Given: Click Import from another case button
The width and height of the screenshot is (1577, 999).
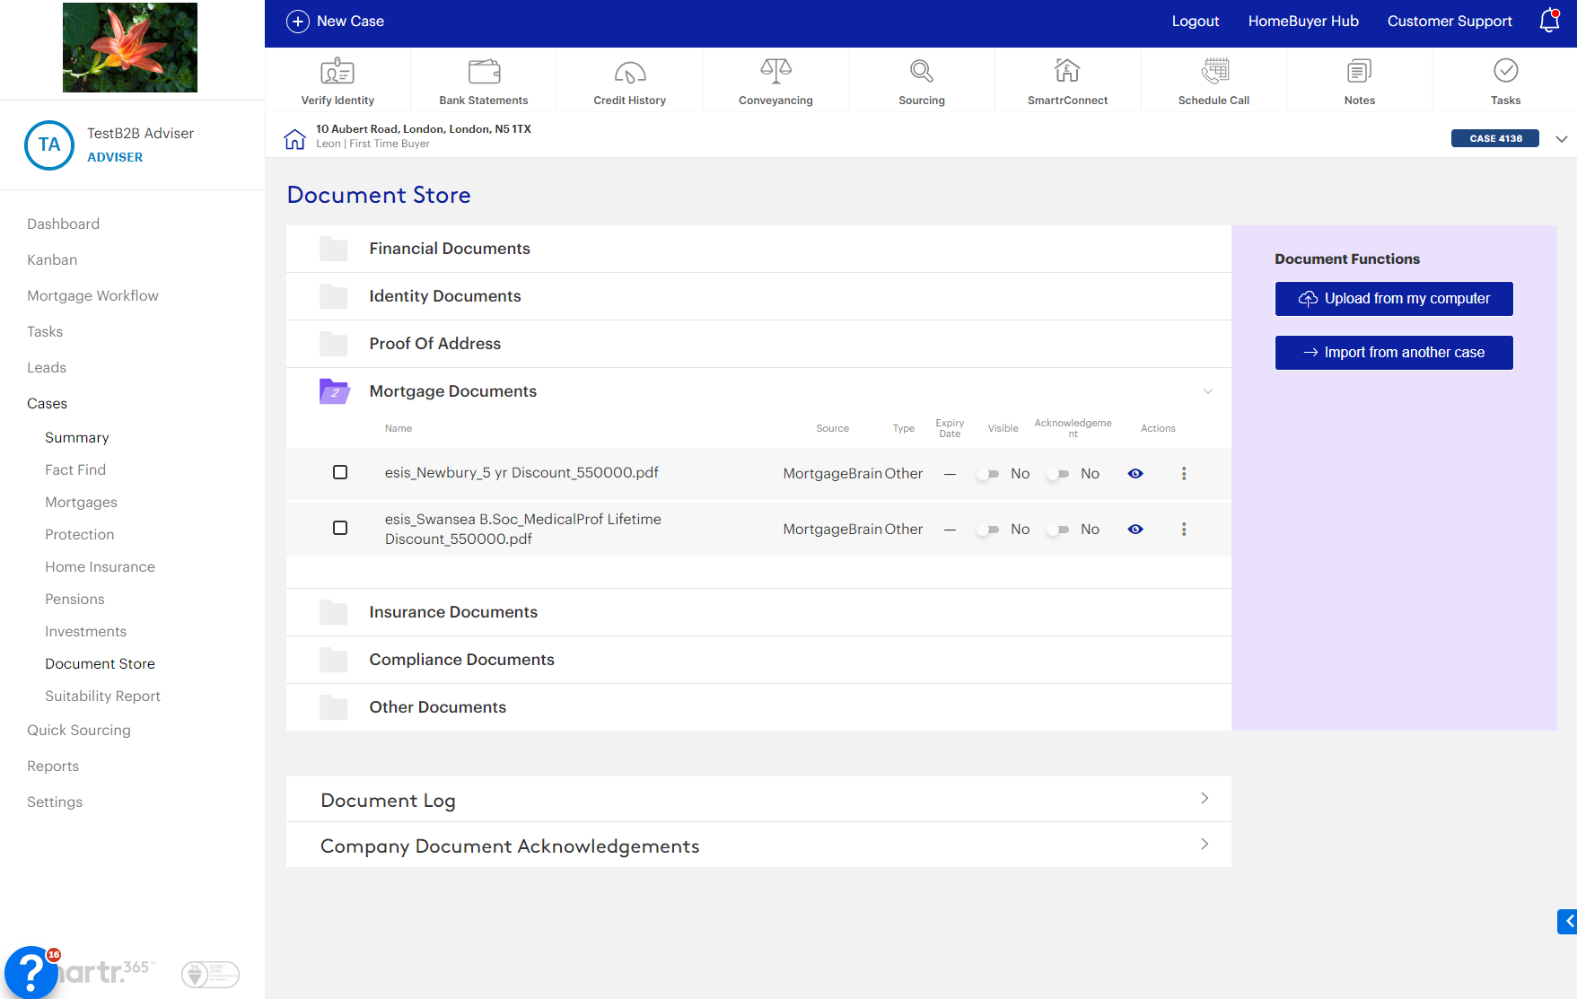Looking at the screenshot, I should pyautogui.click(x=1394, y=353).
